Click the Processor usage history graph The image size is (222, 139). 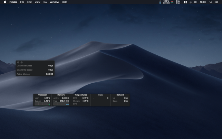tap(42, 104)
